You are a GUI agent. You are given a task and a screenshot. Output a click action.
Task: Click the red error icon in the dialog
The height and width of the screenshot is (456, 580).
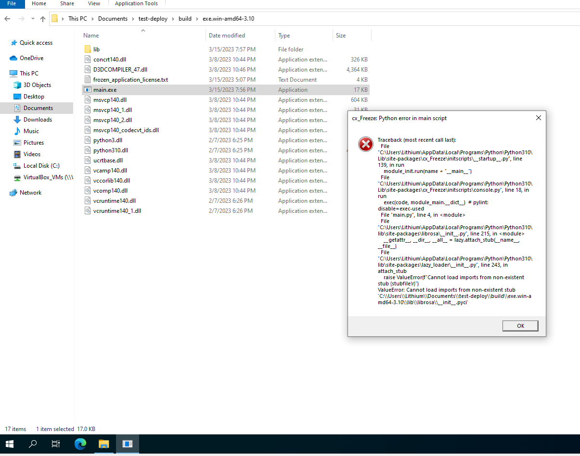pyautogui.click(x=365, y=144)
